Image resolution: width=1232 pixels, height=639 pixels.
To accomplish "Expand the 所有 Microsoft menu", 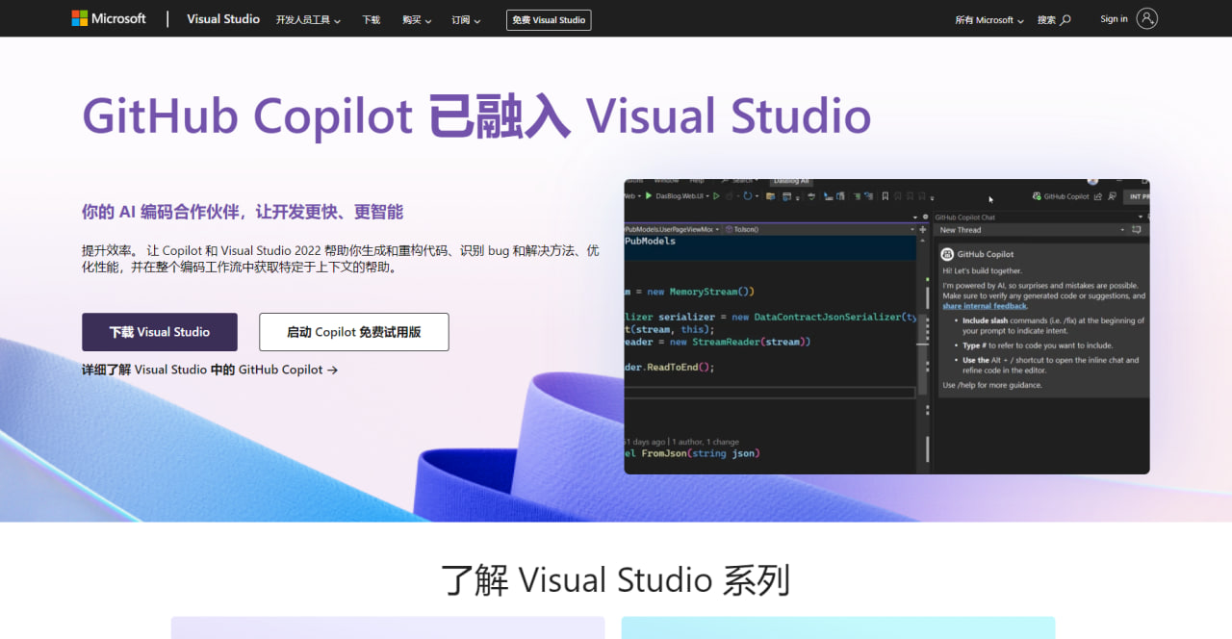I will tap(989, 19).
